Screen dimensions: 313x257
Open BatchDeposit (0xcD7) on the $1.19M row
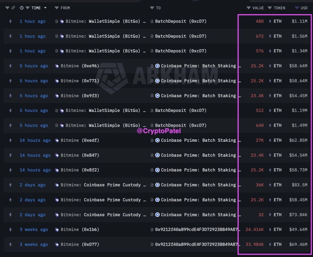[x=181, y=110]
